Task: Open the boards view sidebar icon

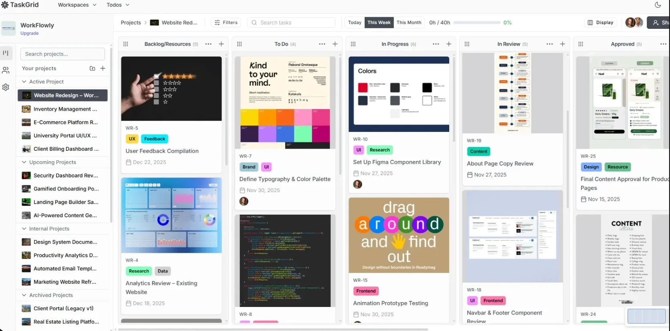Action: [x=6, y=53]
